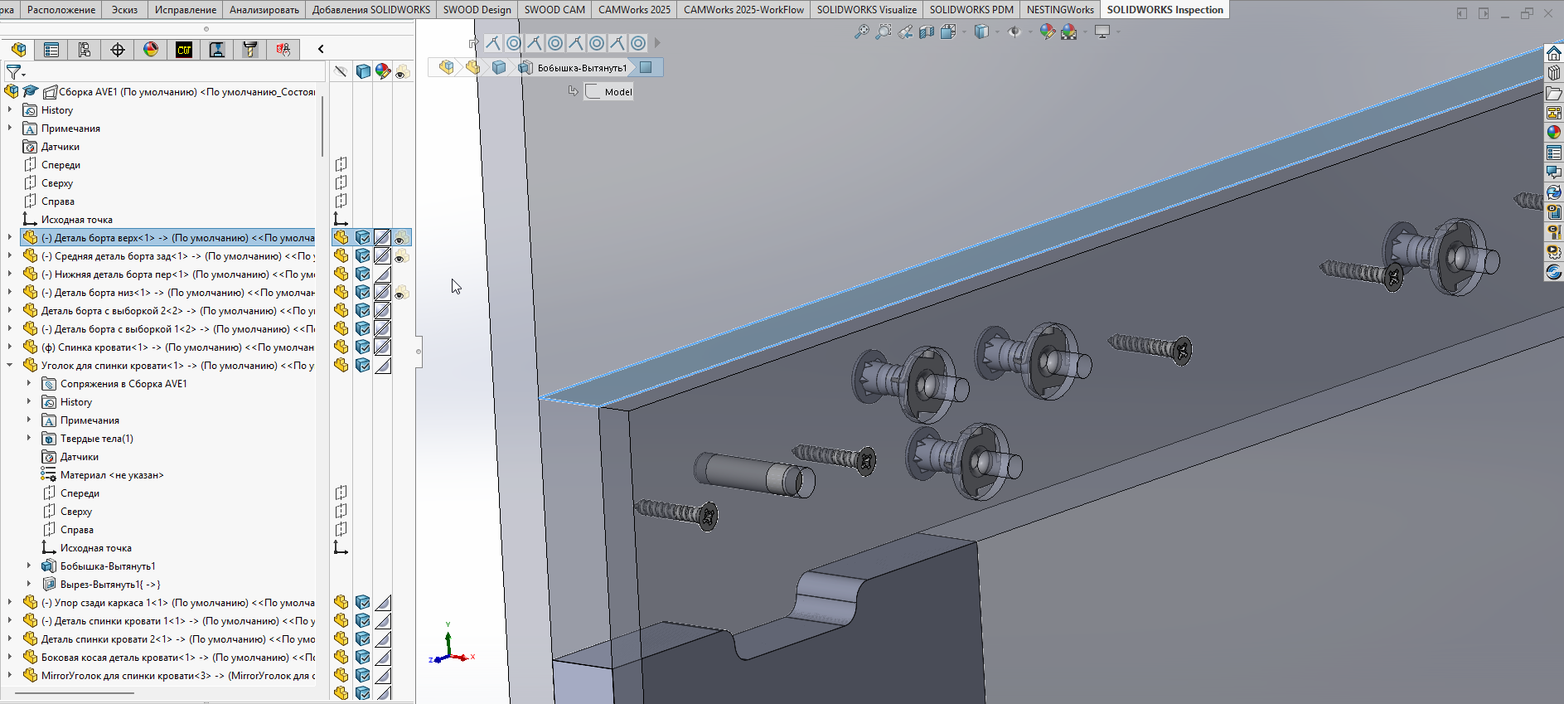The height and width of the screenshot is (704, 1564).
Task: Open the Design Library in task pane
Action: tap(1553, 73)
